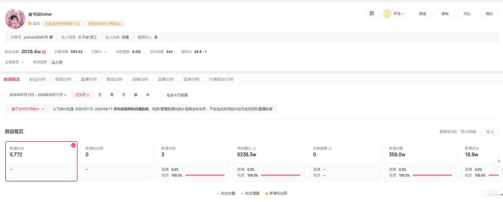Click the 明星指数榜日榜第6名 badge

click(x=105, y=24)
